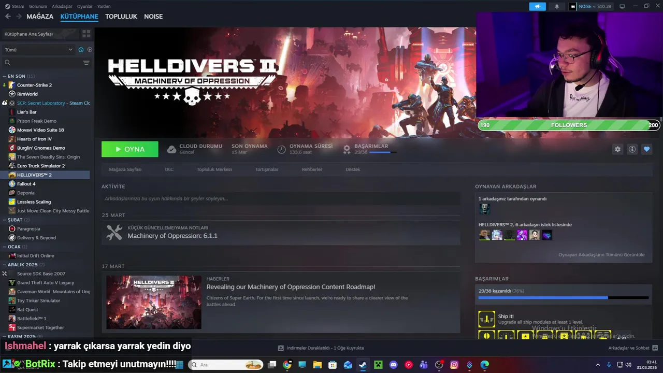
Task: Open the Rehberler link
Action: coord(312,169)
